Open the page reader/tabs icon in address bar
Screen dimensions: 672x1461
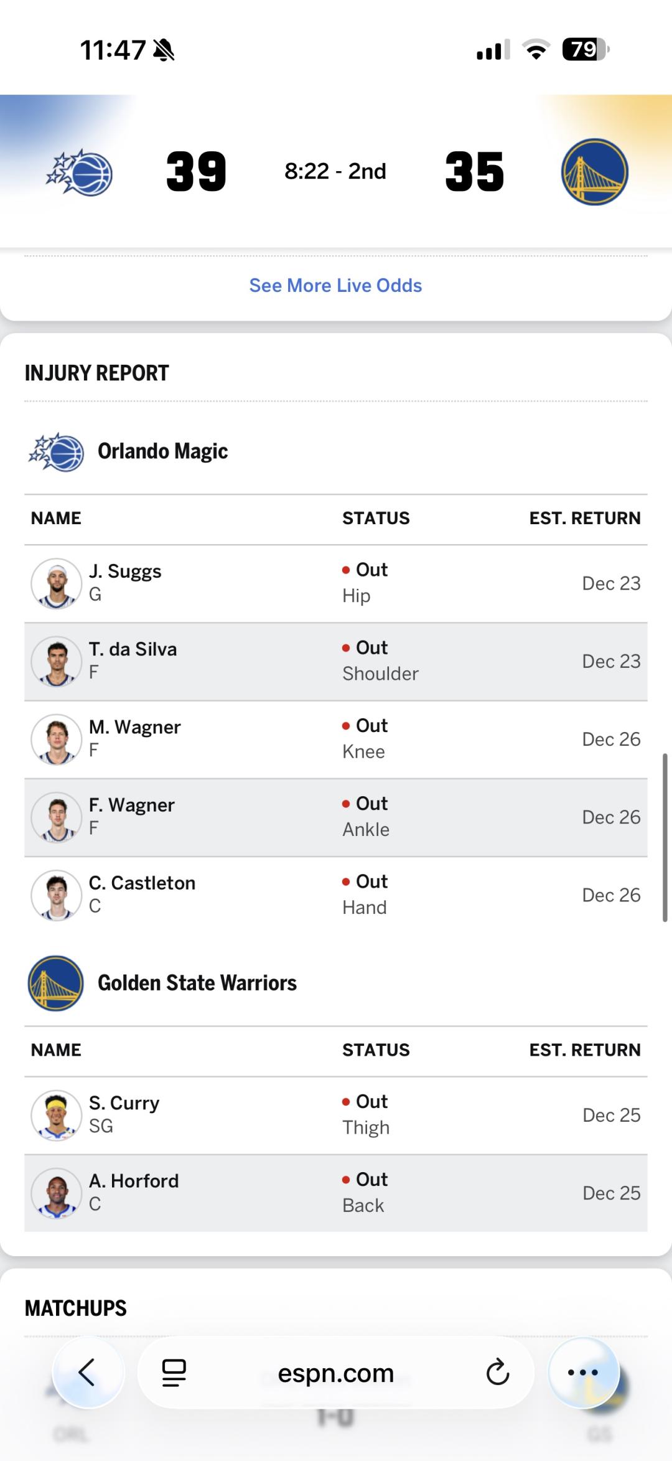(x=174, y=1373)
